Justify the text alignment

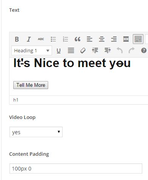coord(71,51)
